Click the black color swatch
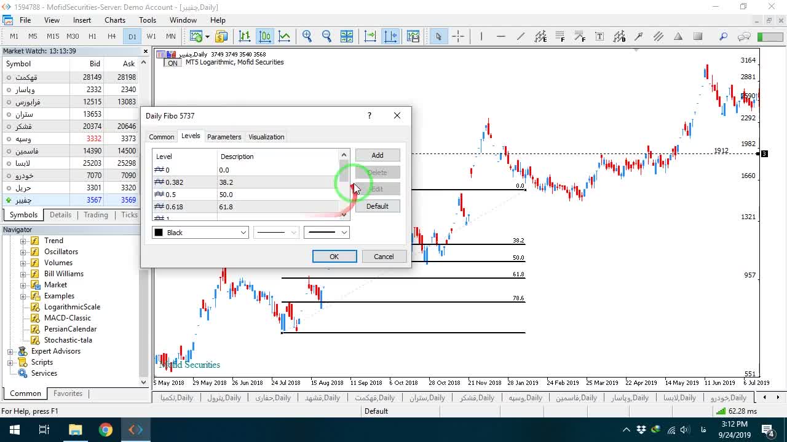This screenshot has height=442, width=787. (159, 233)
